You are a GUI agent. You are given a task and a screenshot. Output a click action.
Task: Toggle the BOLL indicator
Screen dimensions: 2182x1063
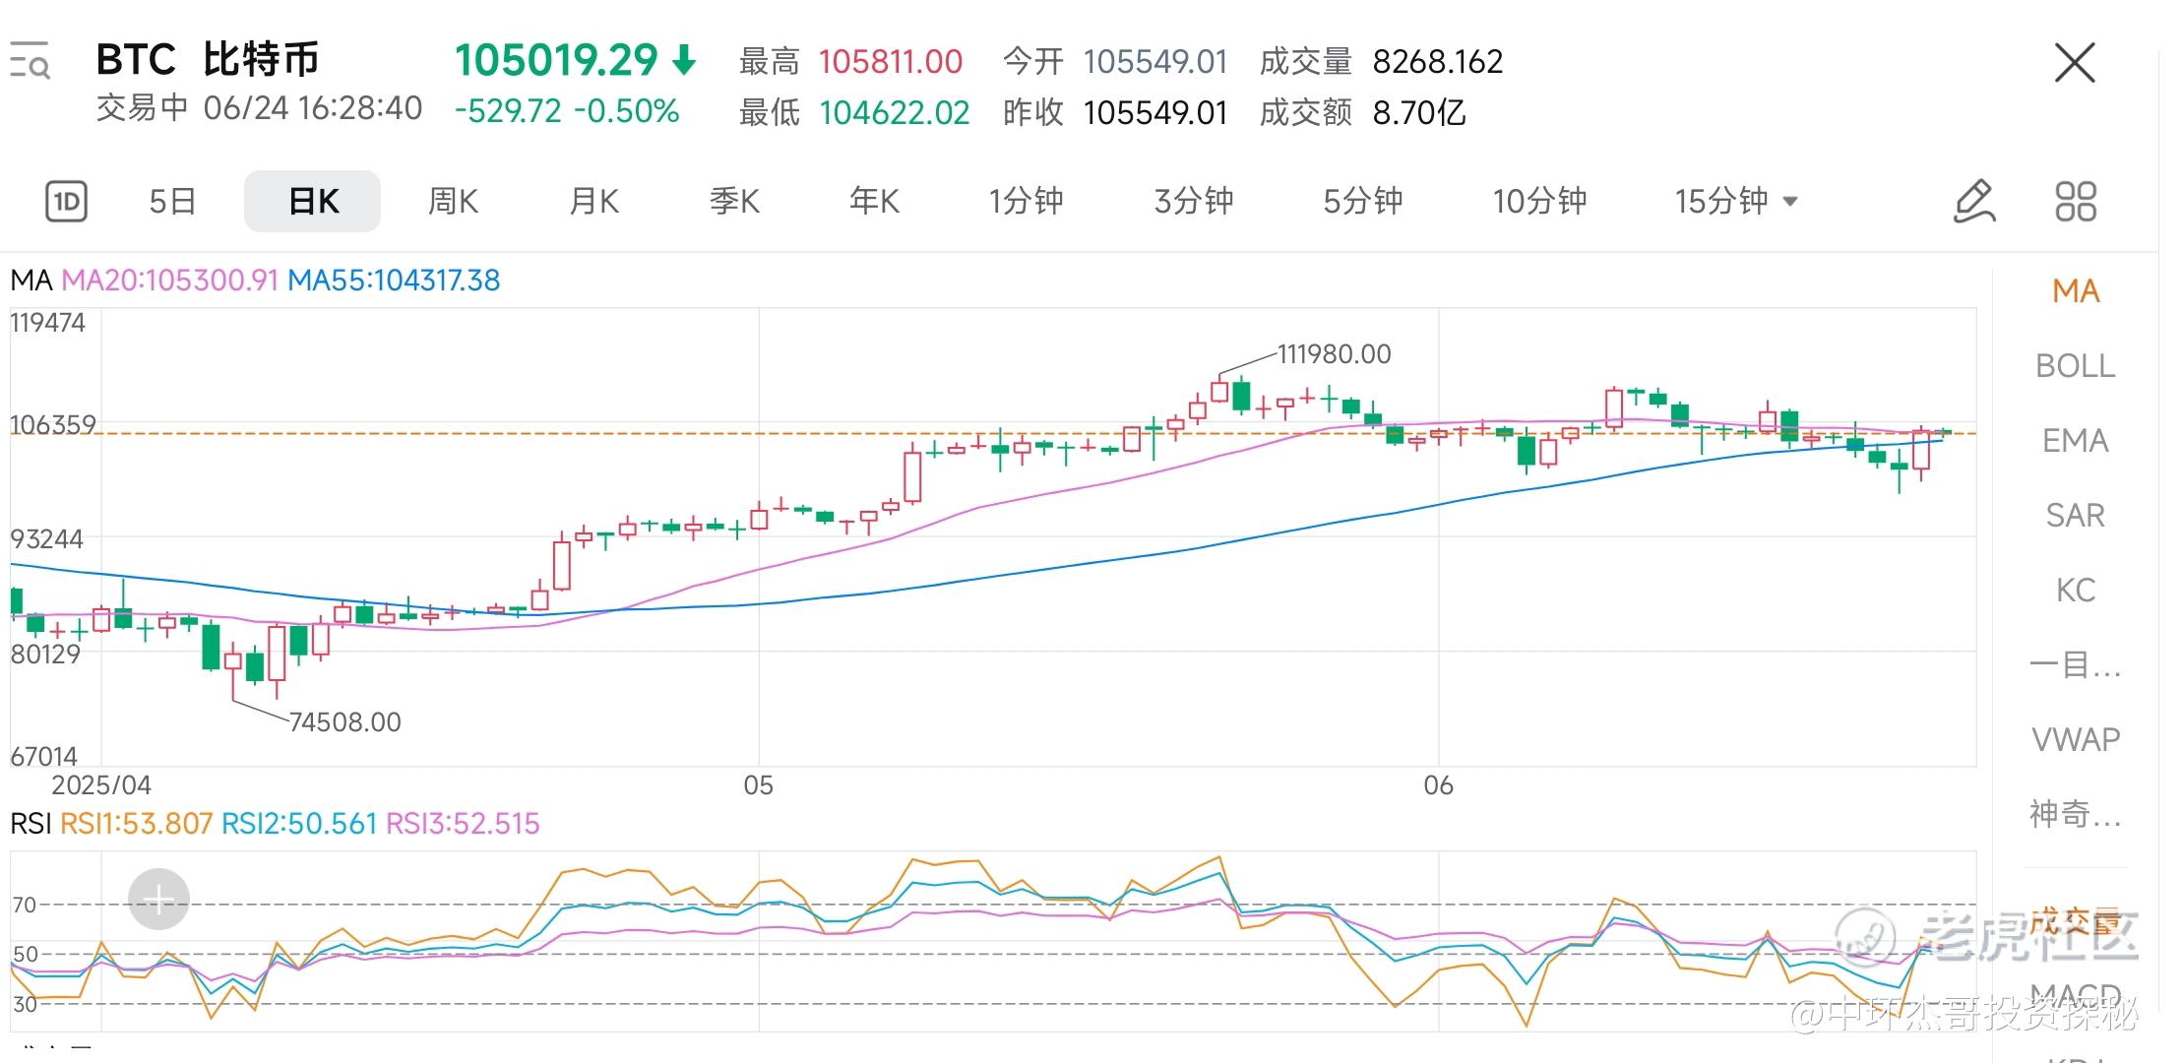(2075, 366)
